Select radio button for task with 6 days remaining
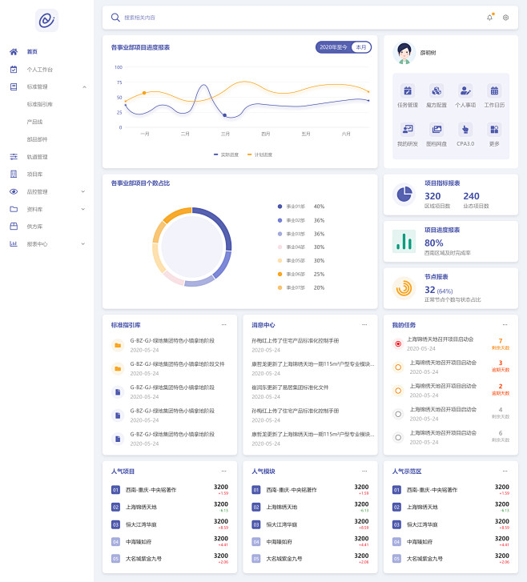Screen dimensions: 527x582 pos(398,437)
